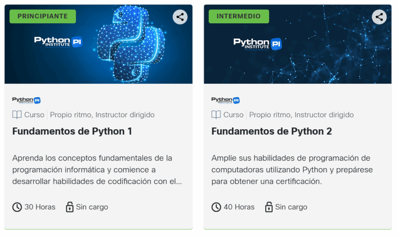
Task: Click 'Propio ritmo, Instructor dirigido' in Python 1 card
Action: click(x=102, y=114)
